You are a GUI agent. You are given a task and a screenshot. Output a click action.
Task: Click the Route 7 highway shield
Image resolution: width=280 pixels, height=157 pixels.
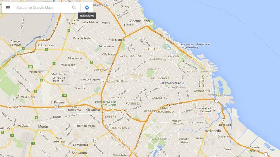coord(57,107)
